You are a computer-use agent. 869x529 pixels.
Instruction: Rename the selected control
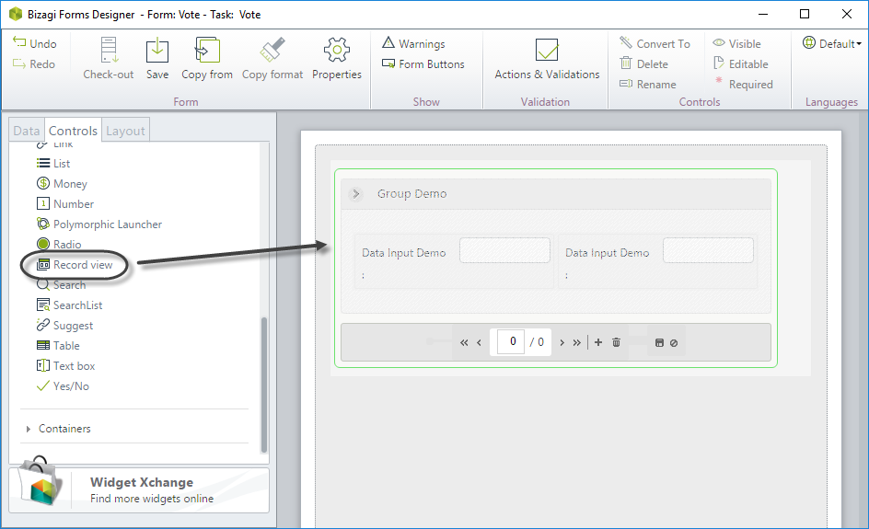tap(648, 85)
